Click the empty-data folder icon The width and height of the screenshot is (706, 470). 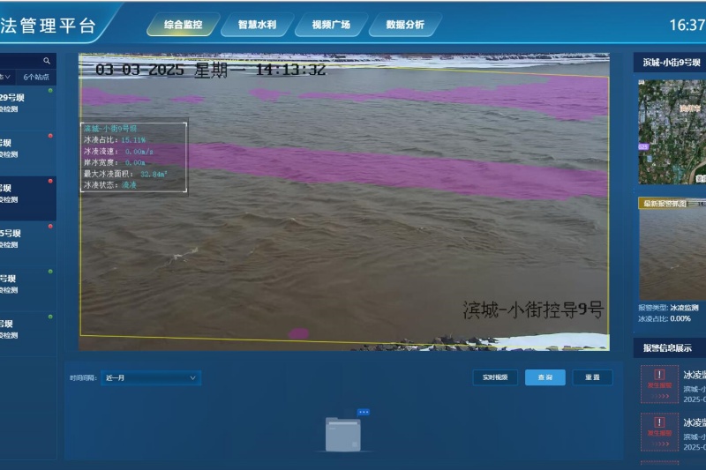tap(342, 434)
